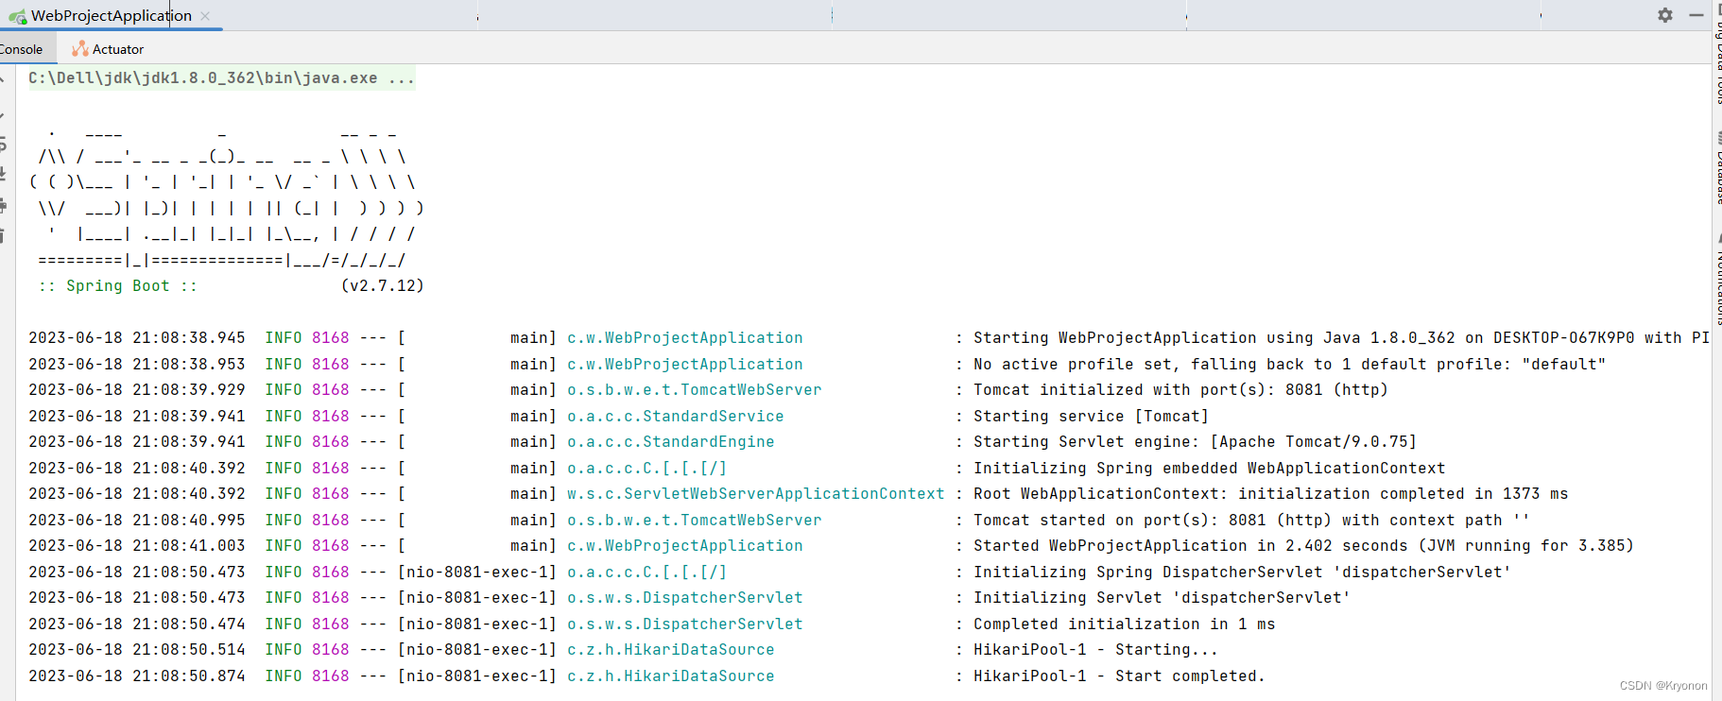Viewport: 1722px width, 701px height.
Task: Click timestamp 21:08:38.945
Action: pyautogui.click(x=189, y=337)
